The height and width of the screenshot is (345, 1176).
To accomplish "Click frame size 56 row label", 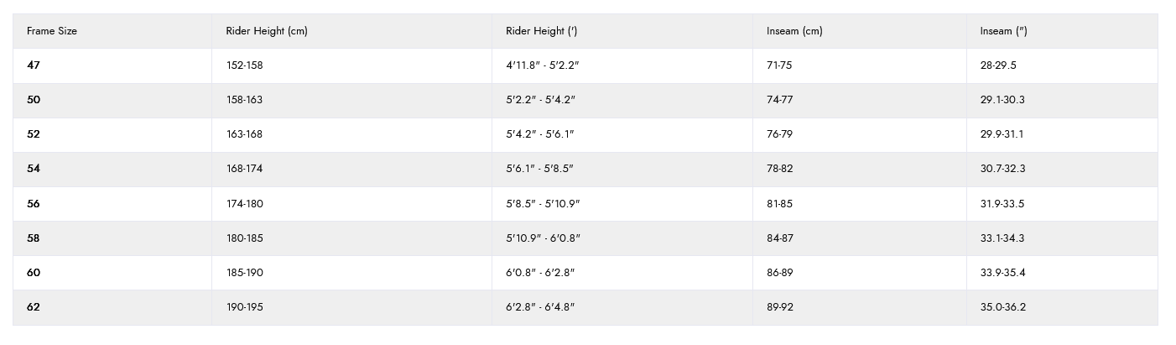I will (34, 204).
